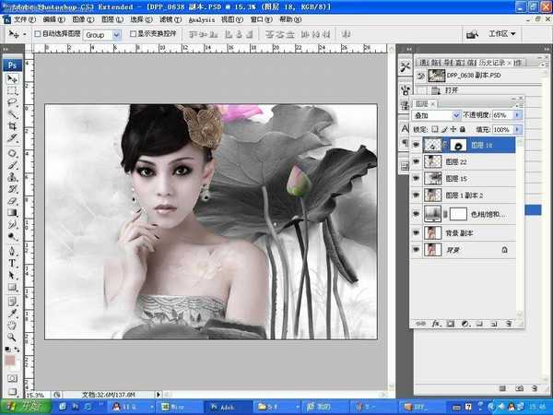This screenshot has width=553, height=415.
Task: Click the foreground color swatch
Action: coord(10,361)
